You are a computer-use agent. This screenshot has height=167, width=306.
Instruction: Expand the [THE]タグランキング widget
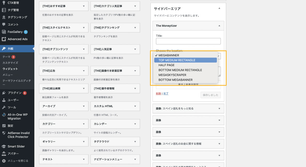click(135, 28)
